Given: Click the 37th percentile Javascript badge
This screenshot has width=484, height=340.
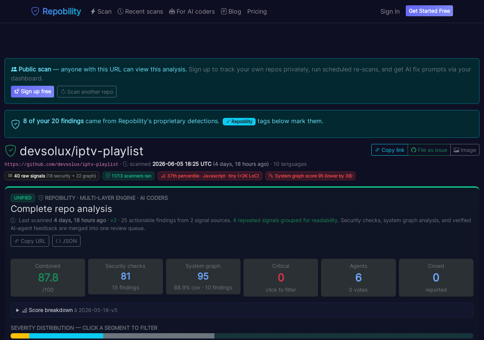Looking at the screenshot, I should pos(210,176).
